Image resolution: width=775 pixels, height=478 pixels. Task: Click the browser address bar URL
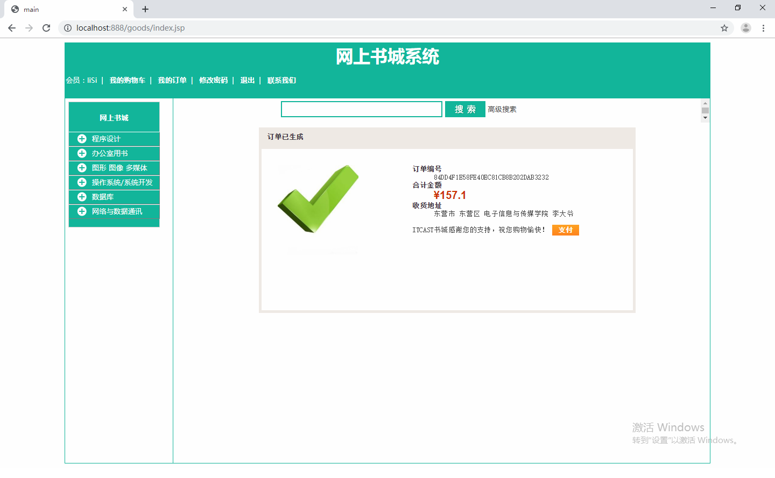[x=130, y=28]
